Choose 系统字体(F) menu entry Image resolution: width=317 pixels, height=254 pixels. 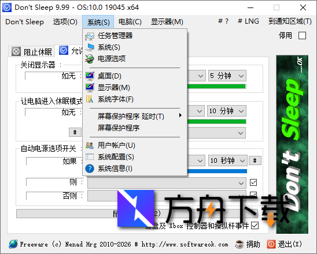pyautogui.click(x=135, y=99)
